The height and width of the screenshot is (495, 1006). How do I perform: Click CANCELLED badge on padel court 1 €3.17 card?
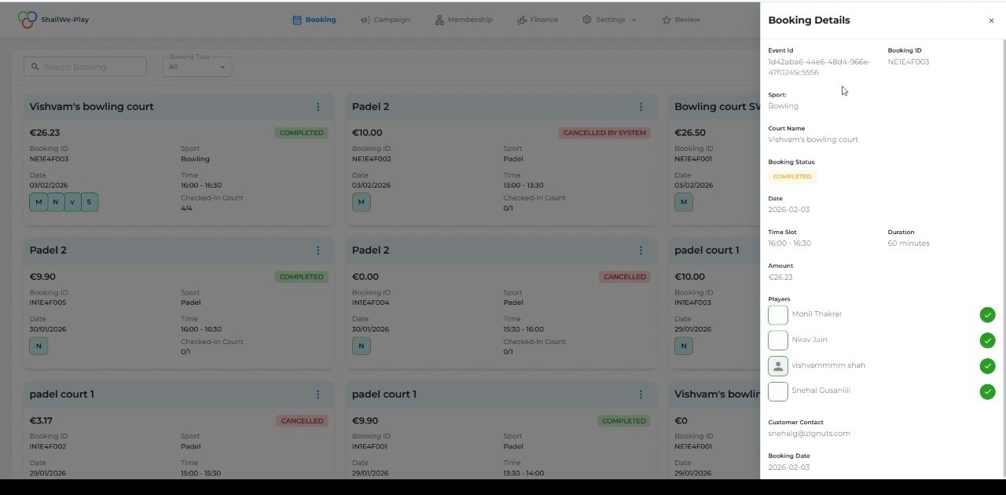pos(302,420)
